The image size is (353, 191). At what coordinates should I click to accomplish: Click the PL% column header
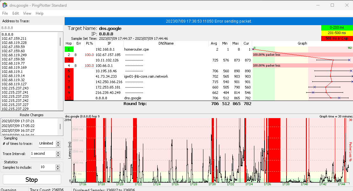(x=89, y=44)
